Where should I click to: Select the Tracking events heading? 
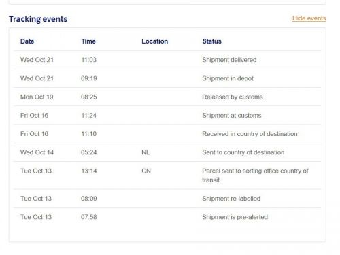pos(38,19)
